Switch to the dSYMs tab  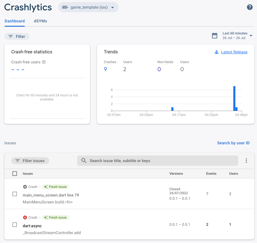41,21
